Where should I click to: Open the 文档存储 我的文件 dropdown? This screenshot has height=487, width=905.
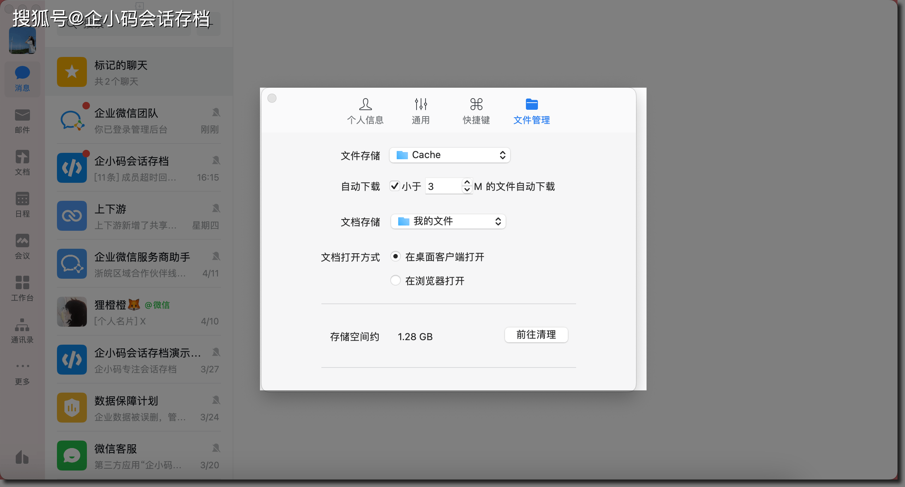tap(448, 221)
